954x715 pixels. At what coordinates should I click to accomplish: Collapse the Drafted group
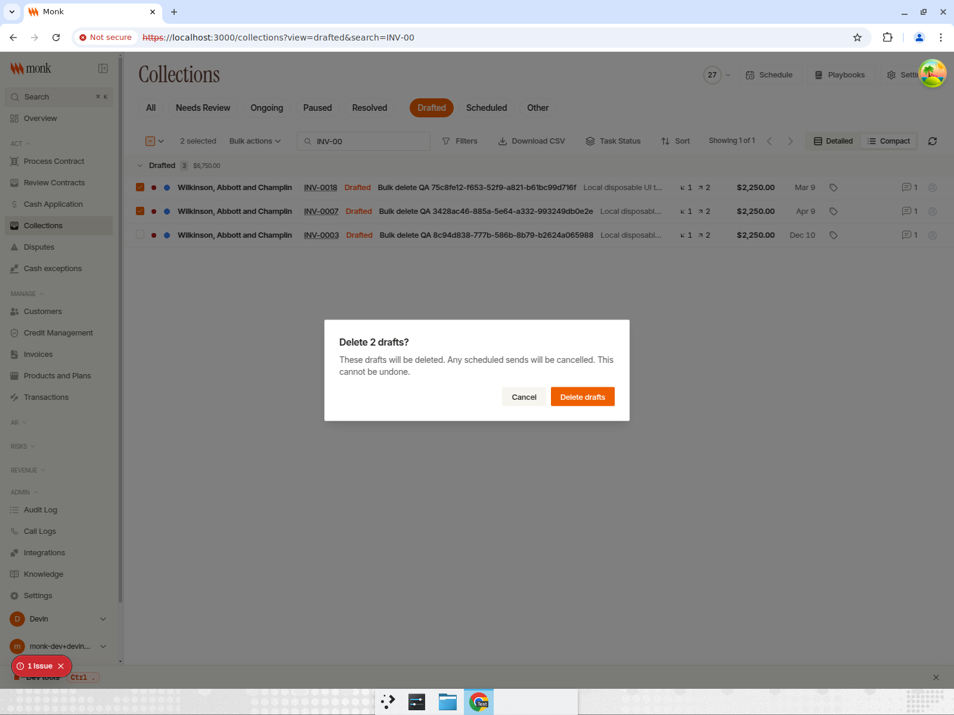(140, 166)
